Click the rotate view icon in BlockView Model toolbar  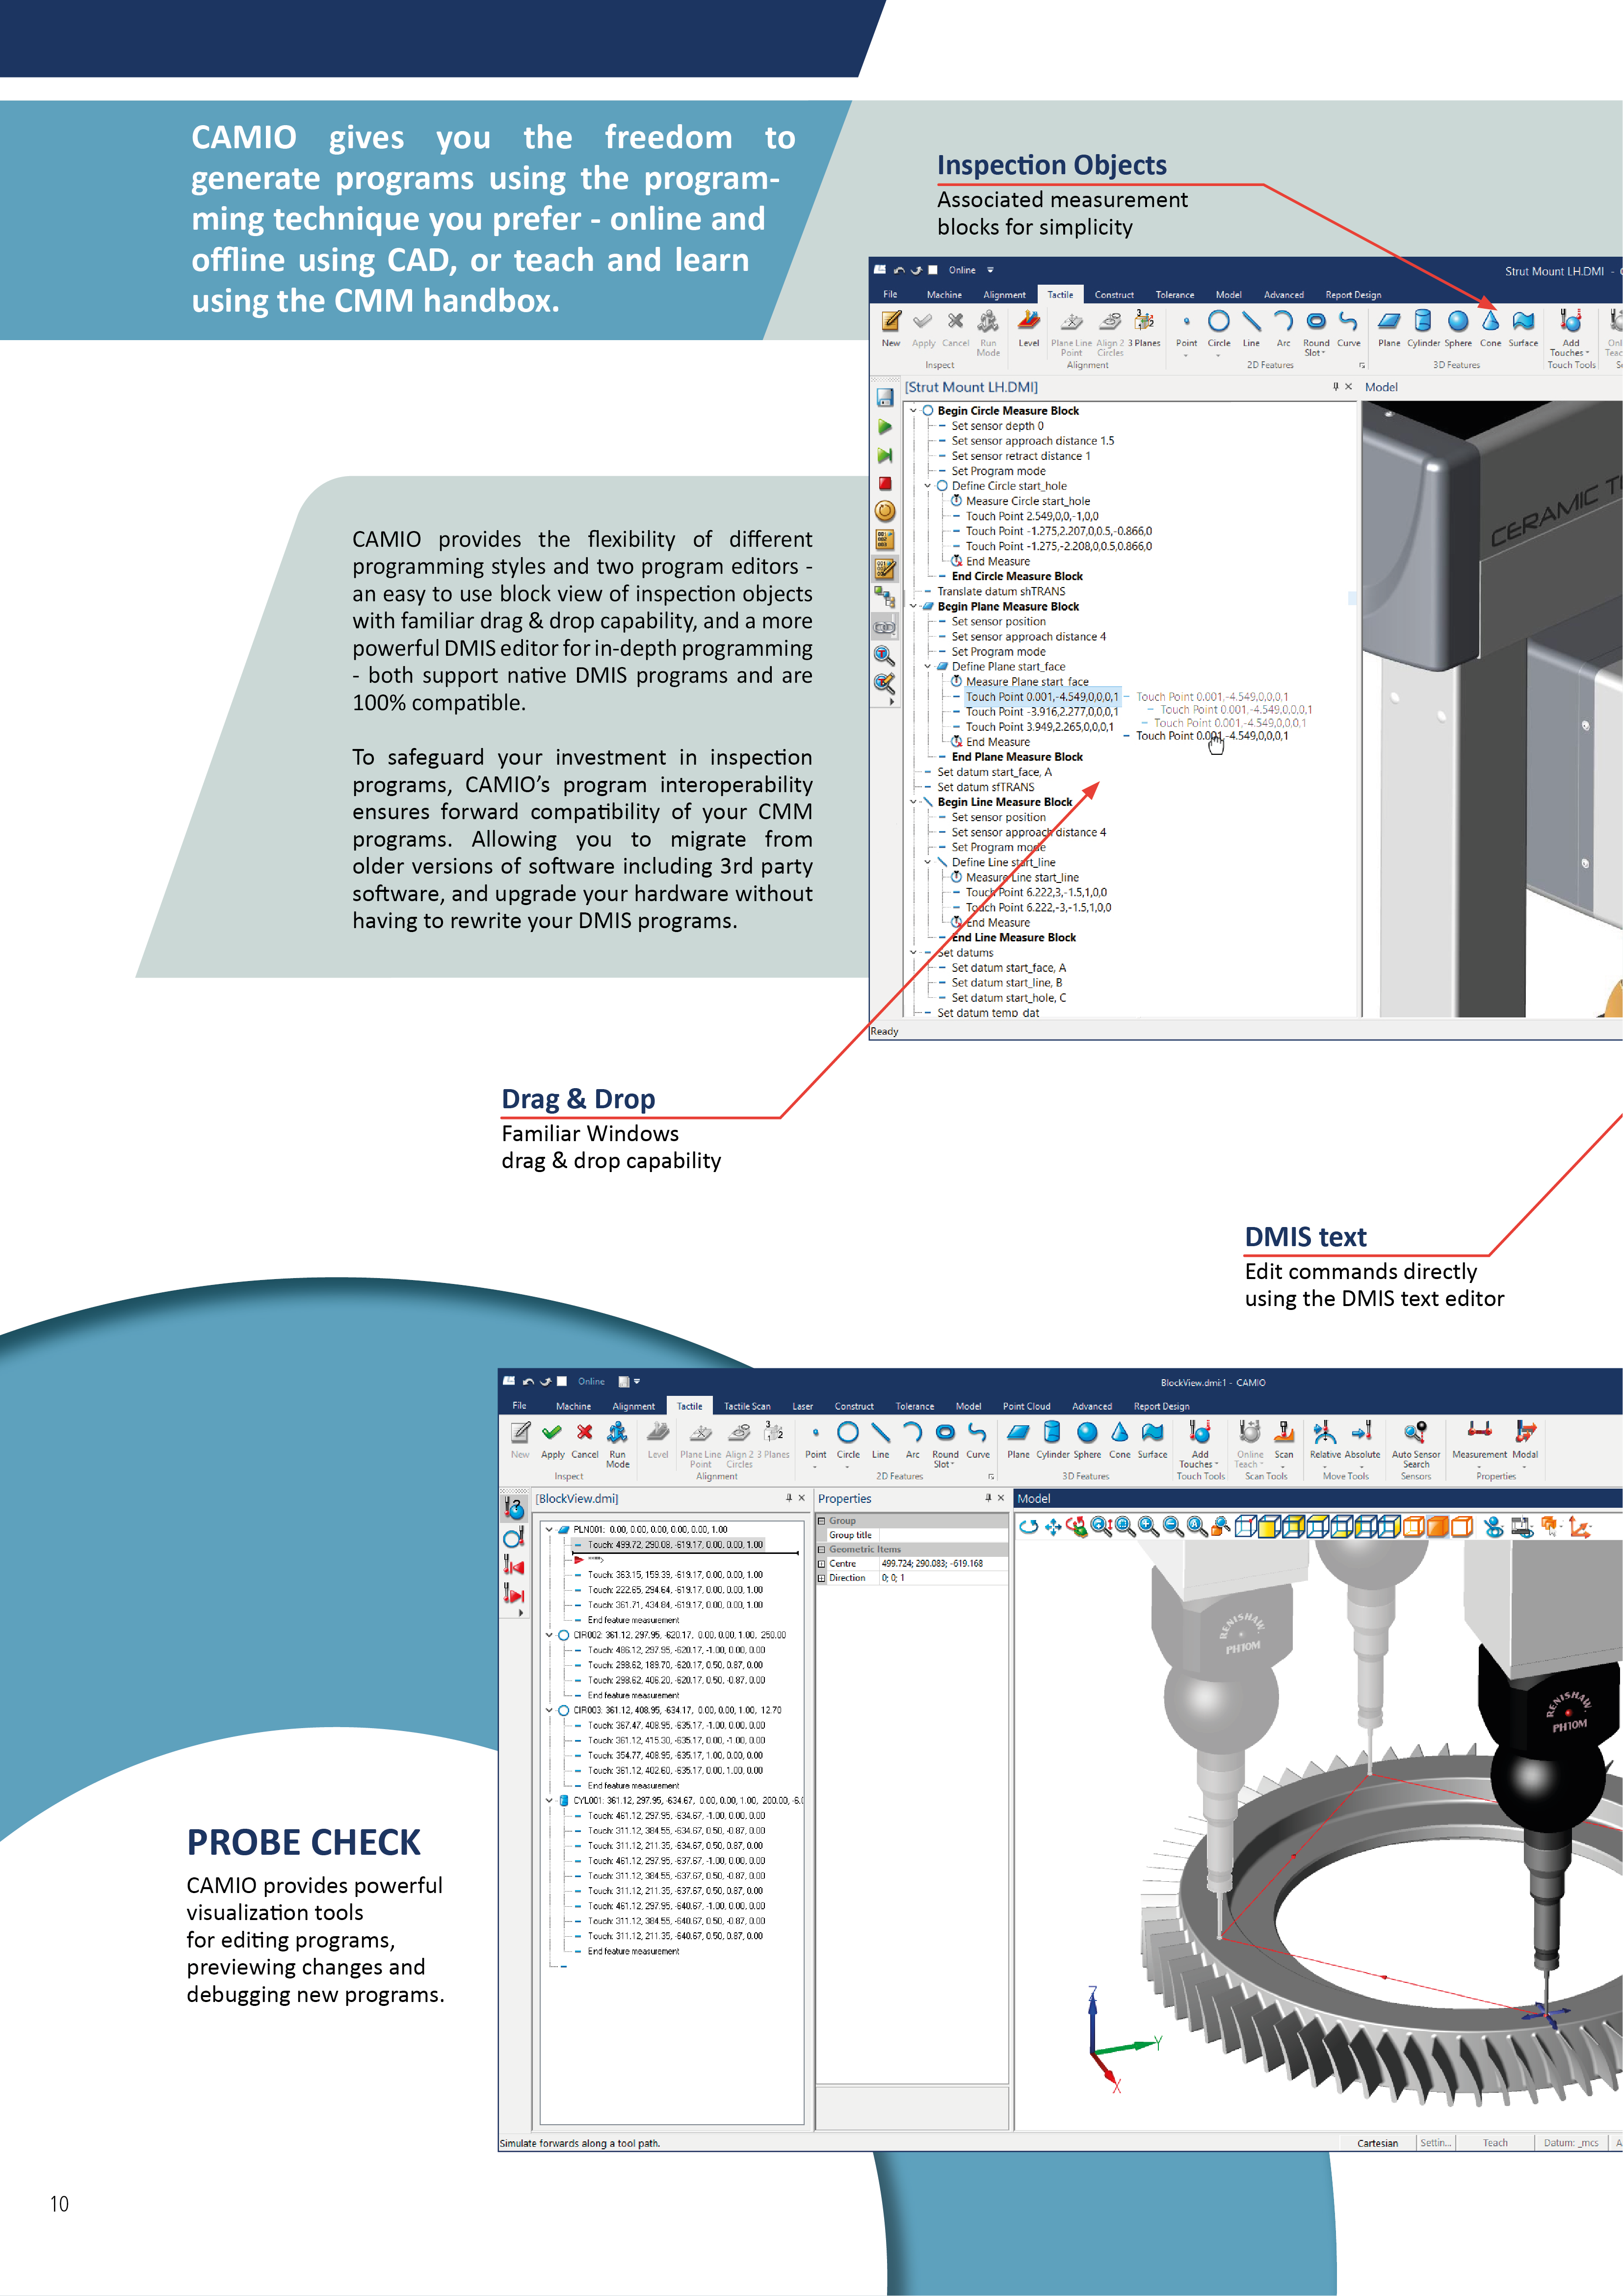pyautogui.click(x=1028, y=1526)
